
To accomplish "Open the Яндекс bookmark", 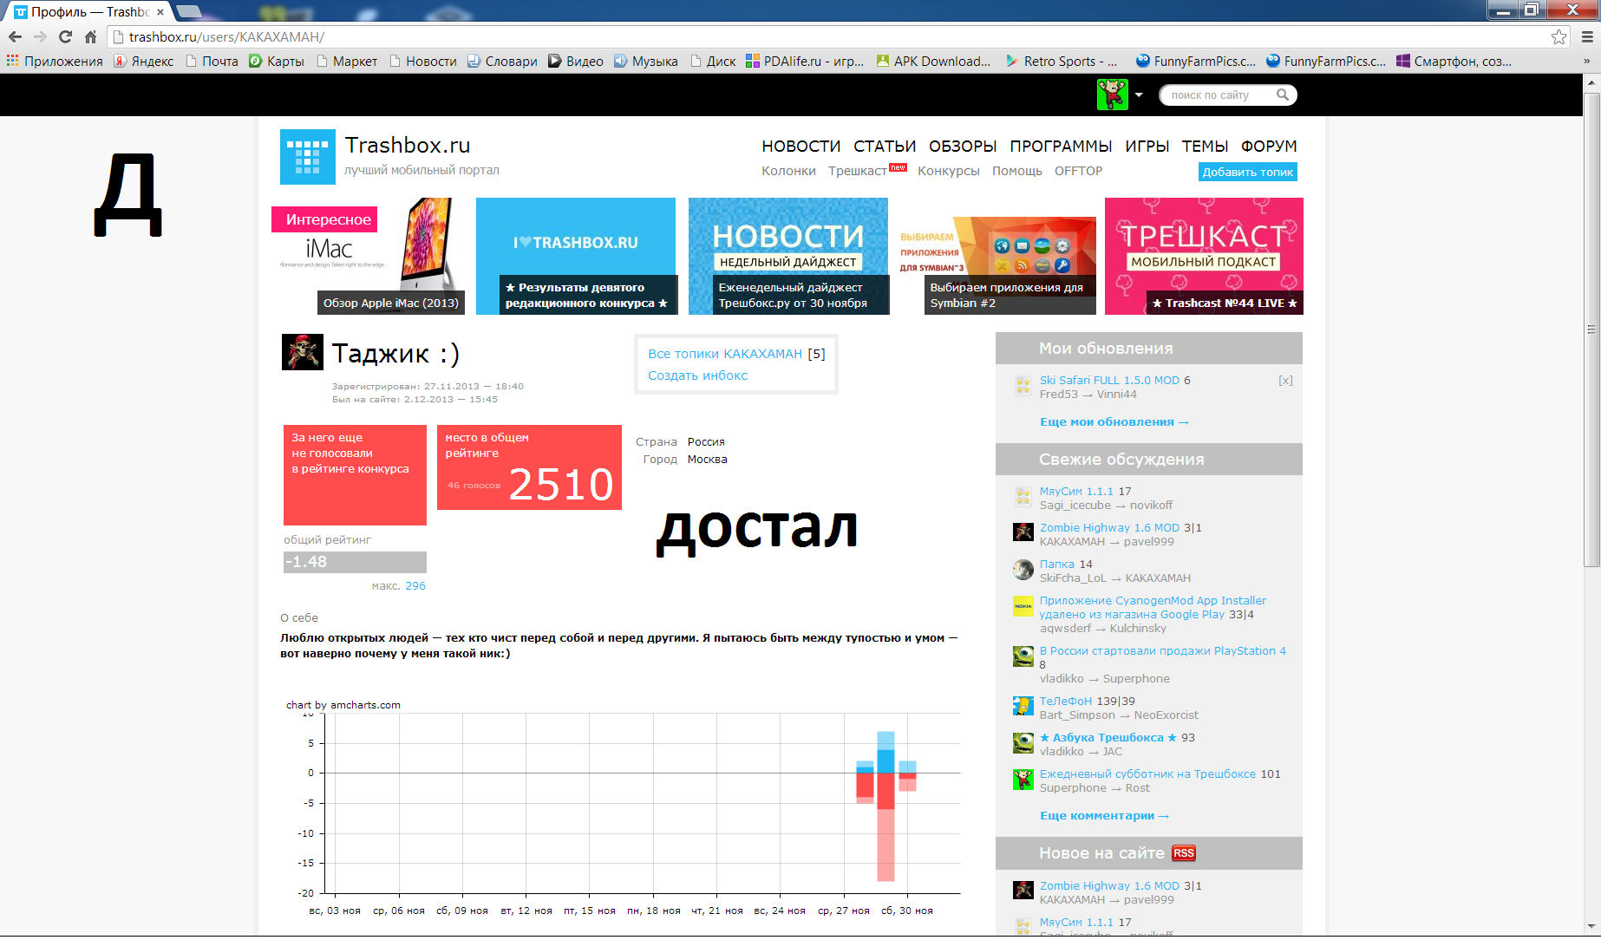I will [144, 61].
